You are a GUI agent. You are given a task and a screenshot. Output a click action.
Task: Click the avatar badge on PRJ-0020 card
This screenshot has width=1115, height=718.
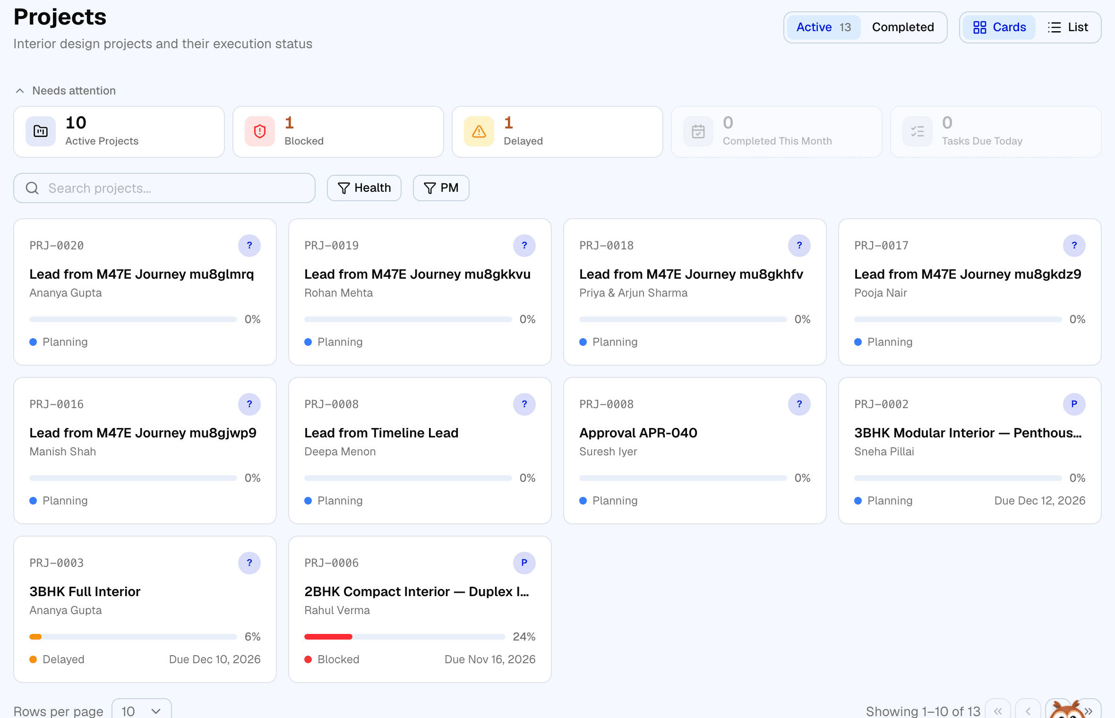click(249, 245)
